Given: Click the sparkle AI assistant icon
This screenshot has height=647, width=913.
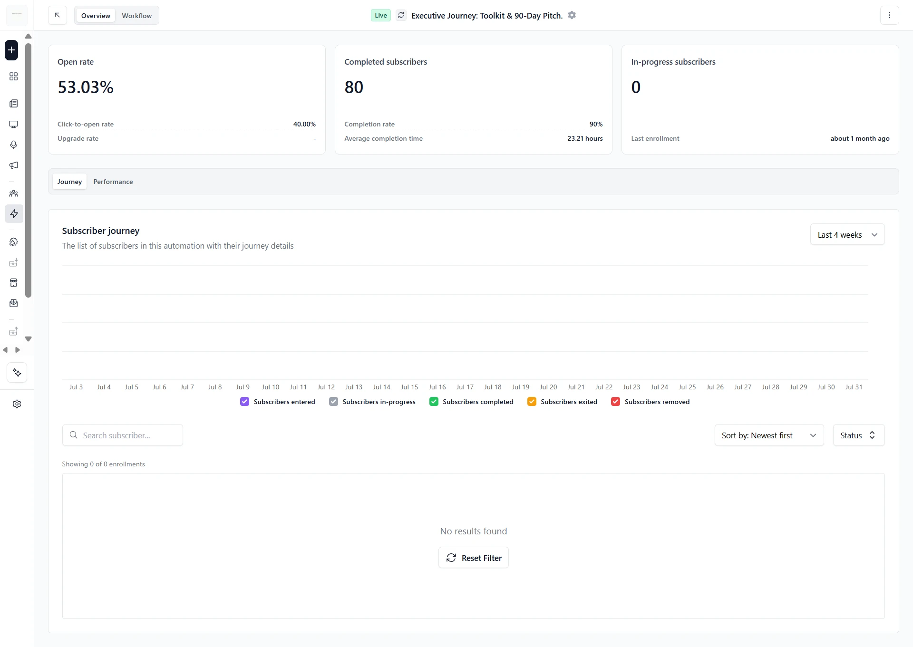Looking at the screenshot, I should coord(17,373).
